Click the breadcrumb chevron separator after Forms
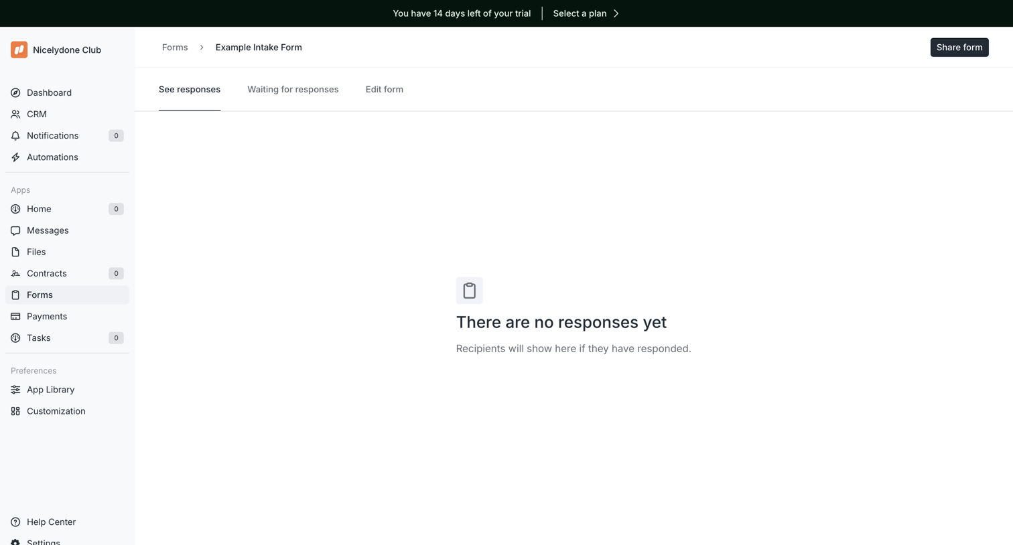 coord(202,48)
